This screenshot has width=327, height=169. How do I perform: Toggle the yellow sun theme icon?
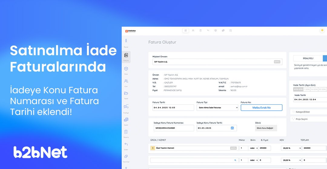[x=322, y=30]
